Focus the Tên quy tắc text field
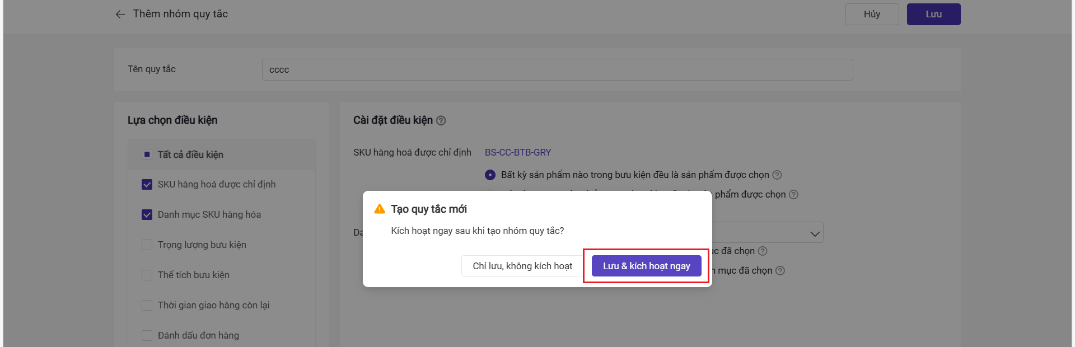This screenshot has width=1075, height=347. click(557, 70)
